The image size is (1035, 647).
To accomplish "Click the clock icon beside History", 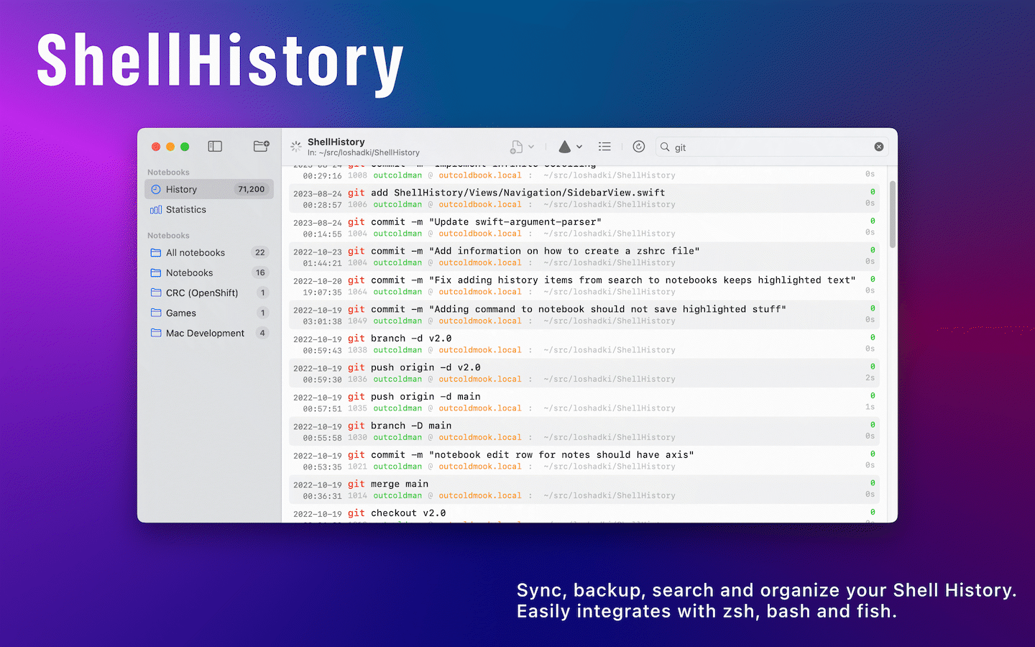I will coord(156,189).
